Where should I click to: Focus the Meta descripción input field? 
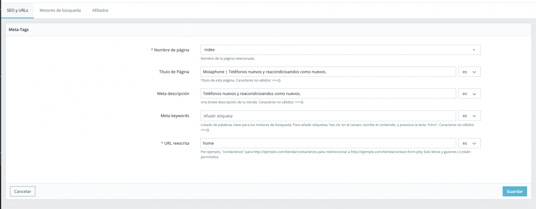(328, 94)
